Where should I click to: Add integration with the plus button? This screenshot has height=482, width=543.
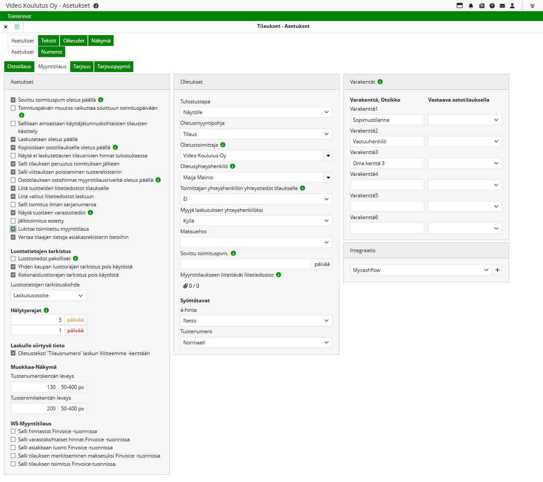point(497,270)
